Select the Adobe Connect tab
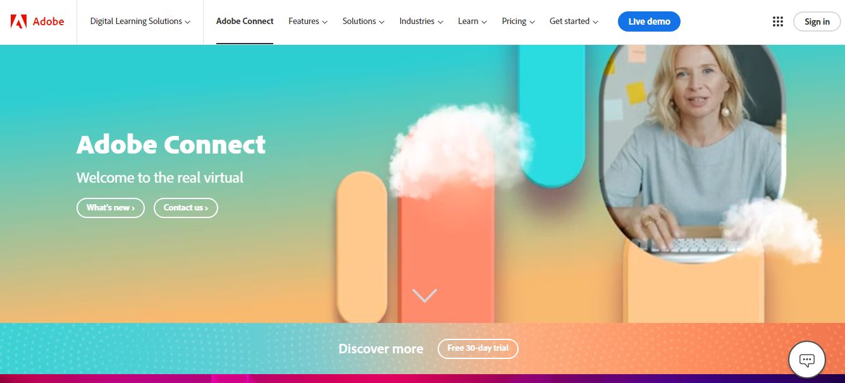 (245, 21)
